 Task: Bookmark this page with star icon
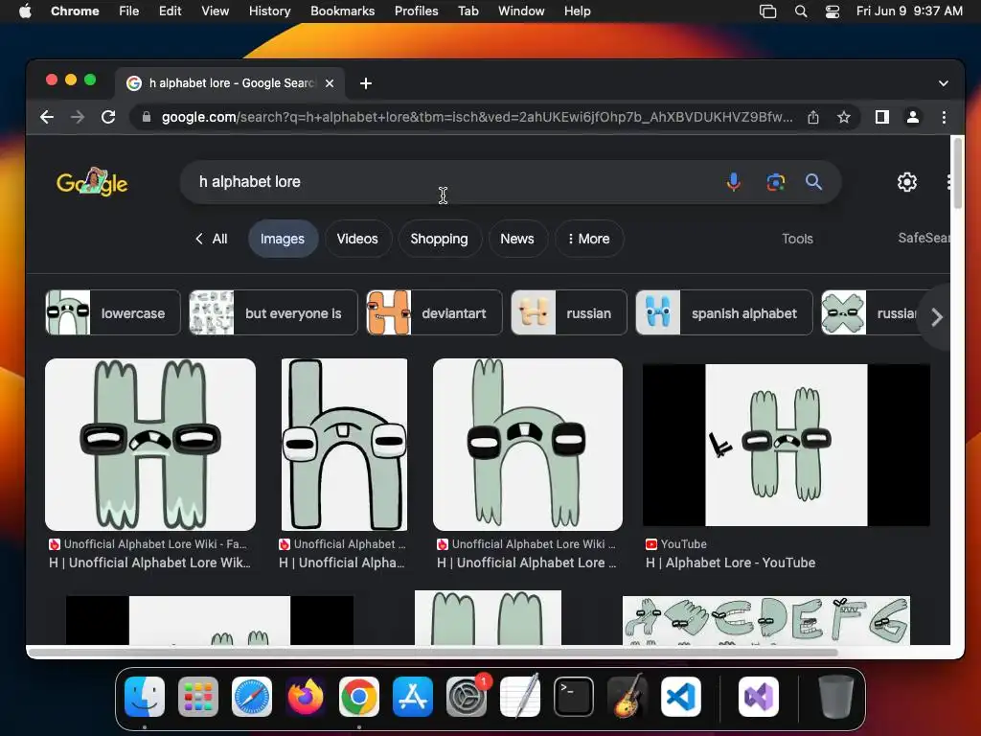(x=844, y=117)
